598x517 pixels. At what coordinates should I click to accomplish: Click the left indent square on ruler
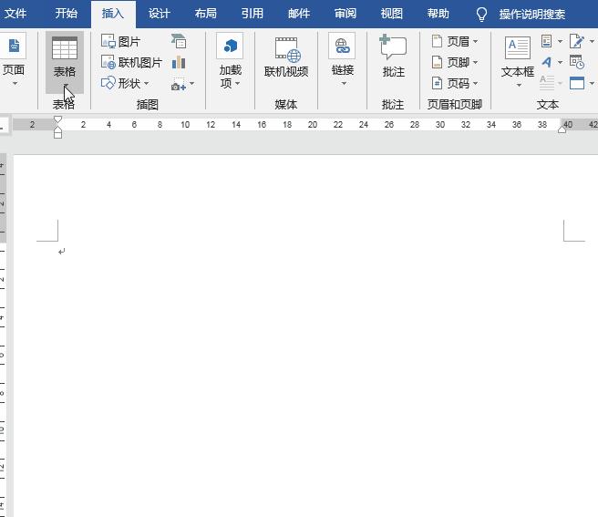click(x=57, y=134)
